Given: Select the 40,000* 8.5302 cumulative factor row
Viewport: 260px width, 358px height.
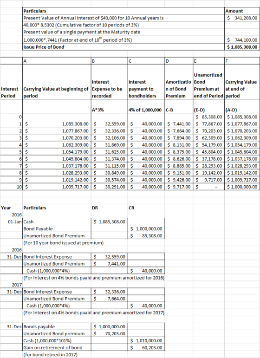Looking at the screenshot, I should (123, 25).
